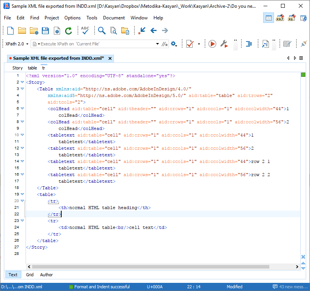This screenshot has width=310, height=291.
Task: Open Find/Replace with the magnifier icon
Action: pos(102,31)
